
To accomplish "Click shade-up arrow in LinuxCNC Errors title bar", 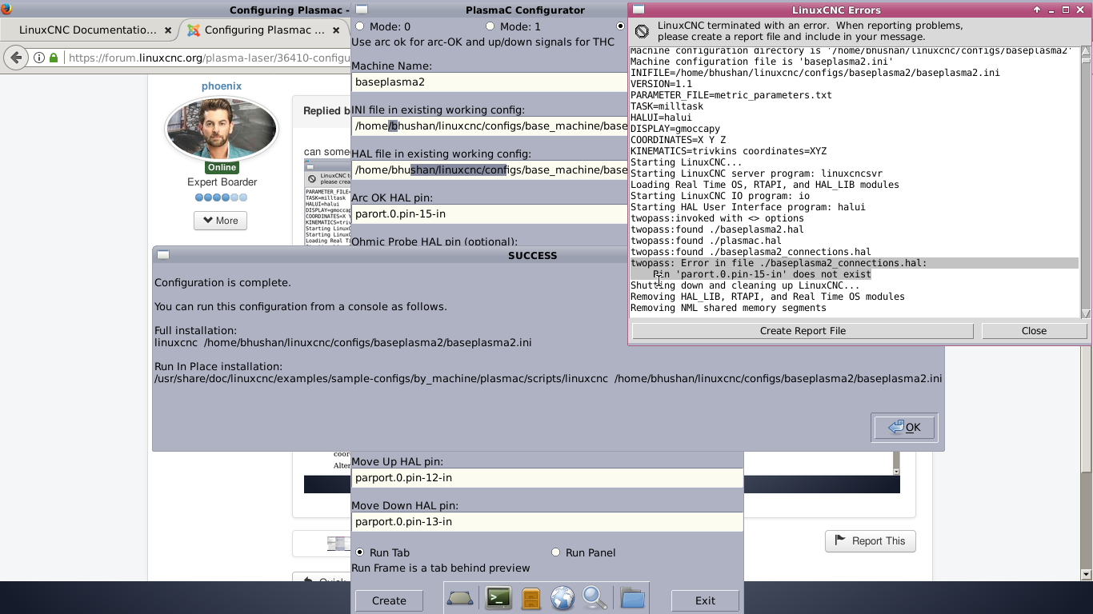I will (1037, 10).
